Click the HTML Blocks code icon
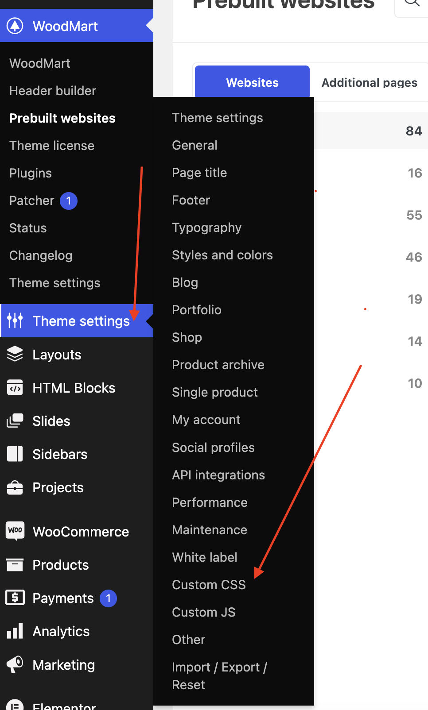The image size is (428, 710). (x=15, y=388)
